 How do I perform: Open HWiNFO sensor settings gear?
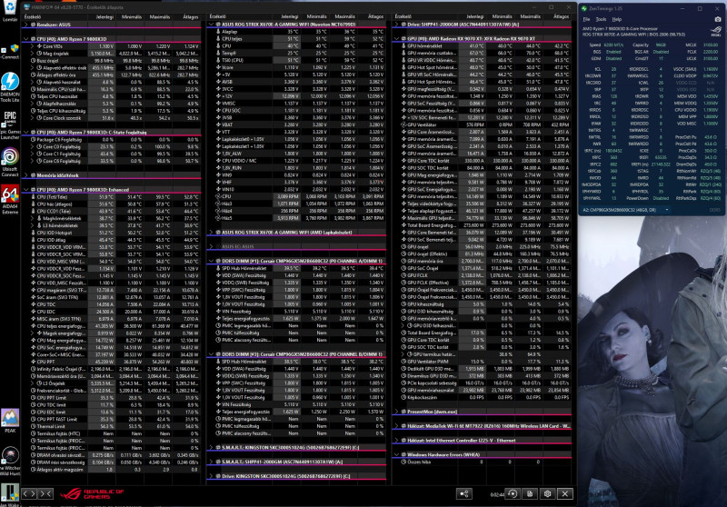pyautogui.click(x=548, y=494)
